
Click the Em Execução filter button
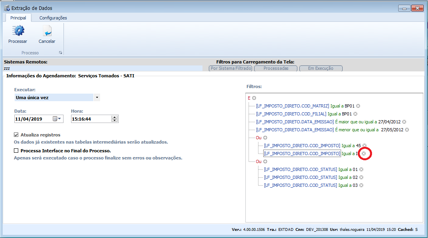point(321,69)
